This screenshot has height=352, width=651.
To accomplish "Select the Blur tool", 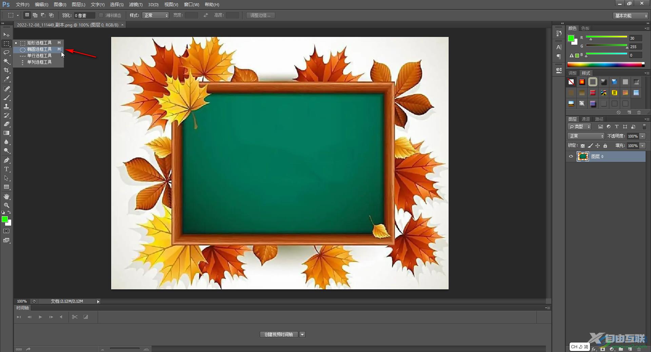I will [x=6, y=142].
